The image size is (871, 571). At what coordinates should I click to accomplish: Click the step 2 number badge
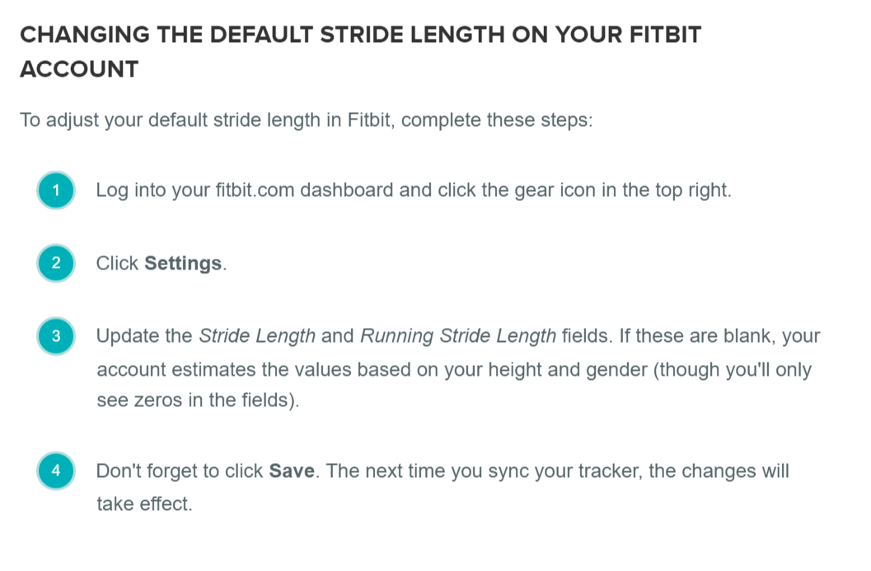point(56,264)
